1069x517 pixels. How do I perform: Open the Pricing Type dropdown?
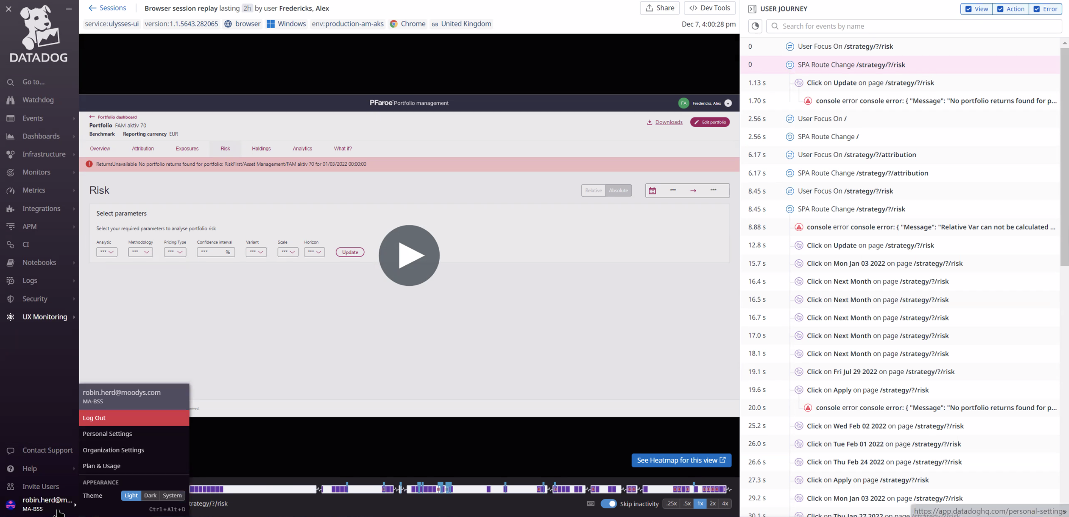tap(175, 252)
